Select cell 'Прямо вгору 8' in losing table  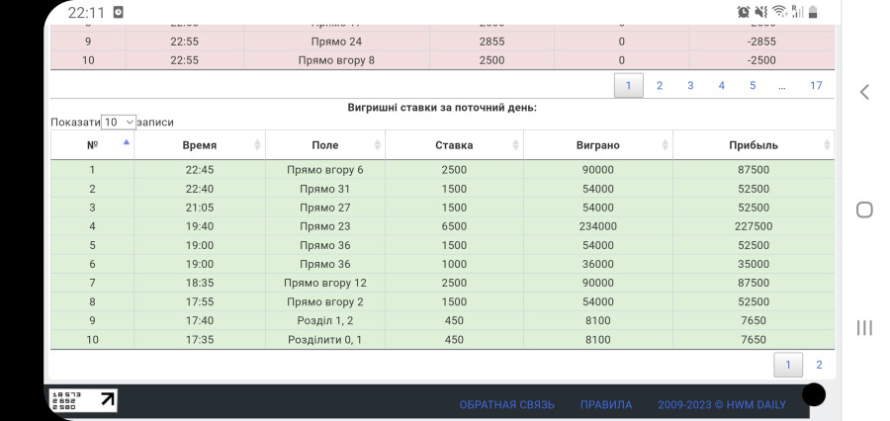tap(336, 60)
